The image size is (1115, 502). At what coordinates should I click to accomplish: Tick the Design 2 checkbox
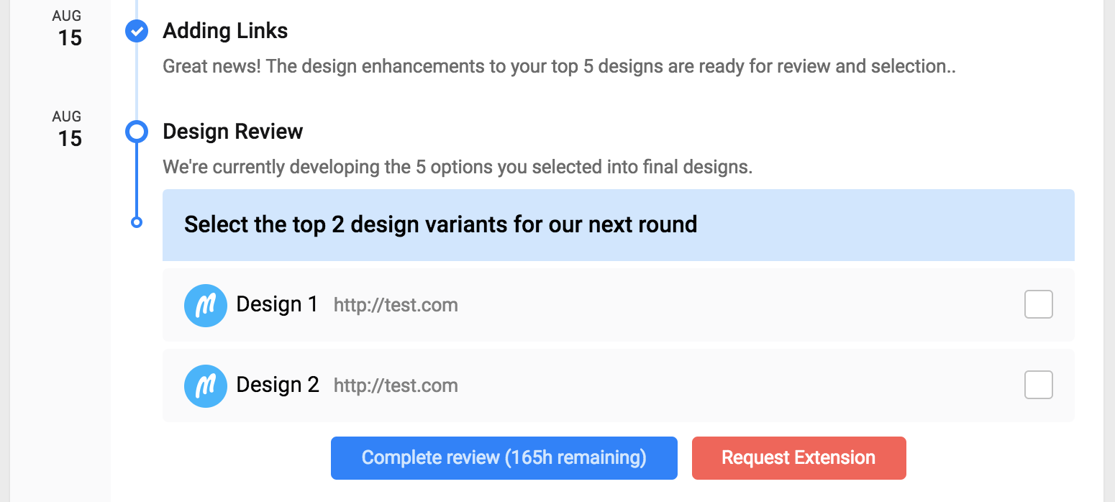(1038, 385)
